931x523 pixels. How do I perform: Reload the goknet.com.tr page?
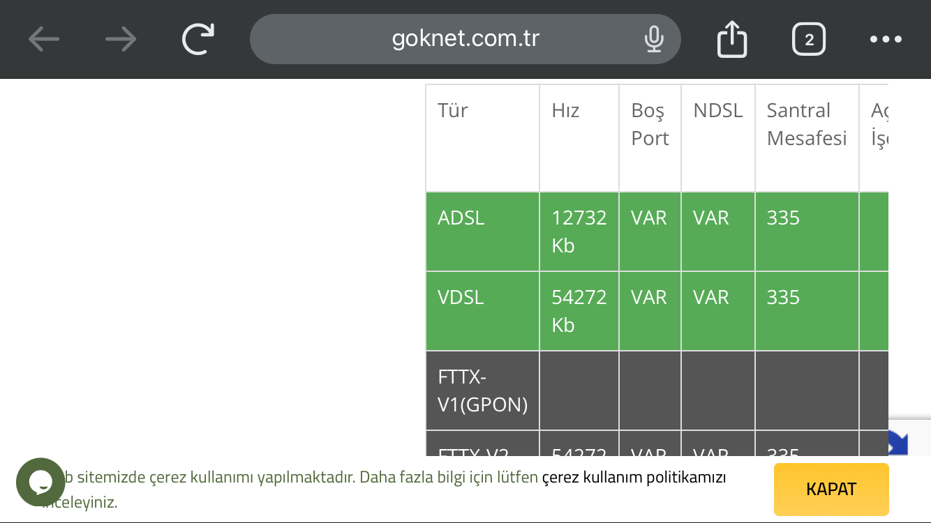[x=198, y=39]
